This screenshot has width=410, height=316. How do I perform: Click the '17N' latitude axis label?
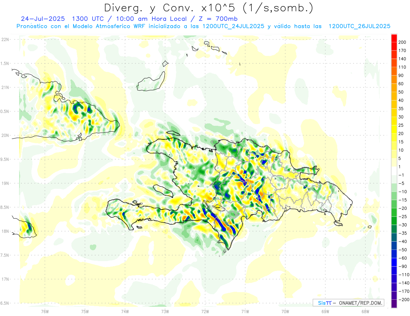click(x=5, y=279)
